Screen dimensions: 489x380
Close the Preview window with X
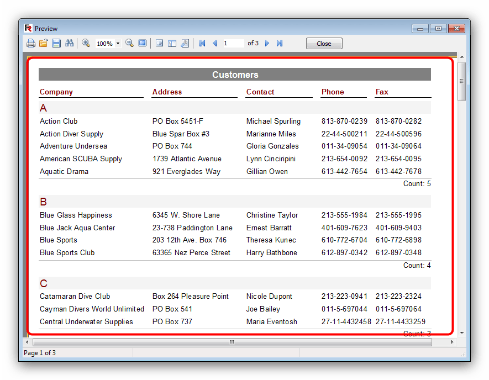[x=456, y=29]
